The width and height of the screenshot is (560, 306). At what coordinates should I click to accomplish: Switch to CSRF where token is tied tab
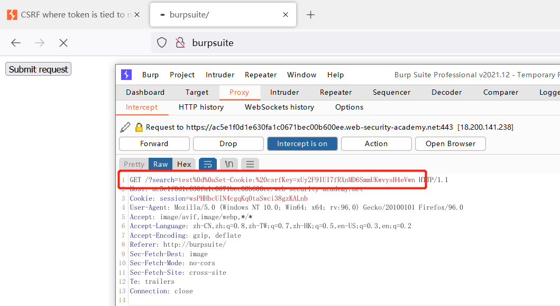pyautogui.click(x=74, y=15)
